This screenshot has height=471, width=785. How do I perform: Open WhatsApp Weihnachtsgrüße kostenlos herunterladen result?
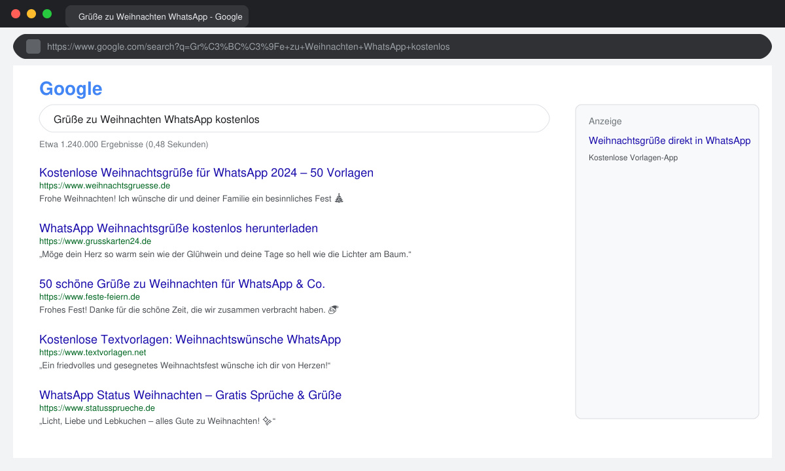179,228
